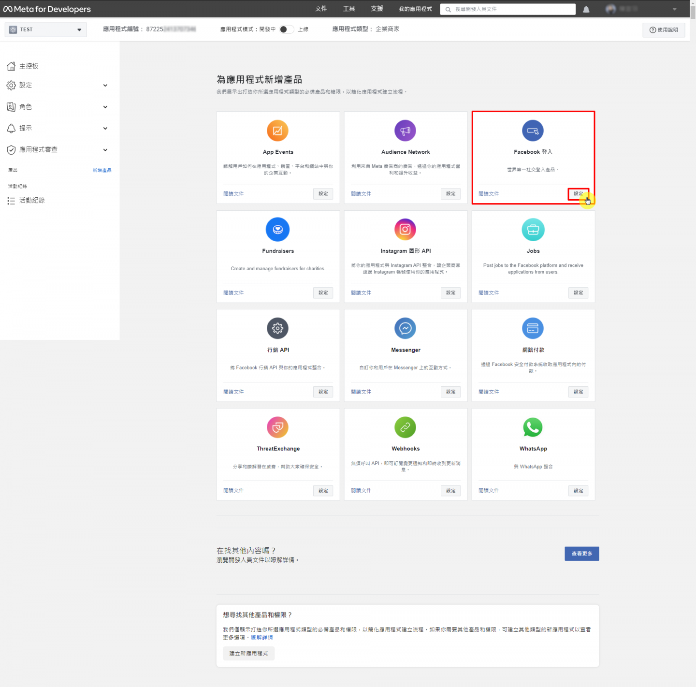Click the 查看更多 blue button

point(581,554)
